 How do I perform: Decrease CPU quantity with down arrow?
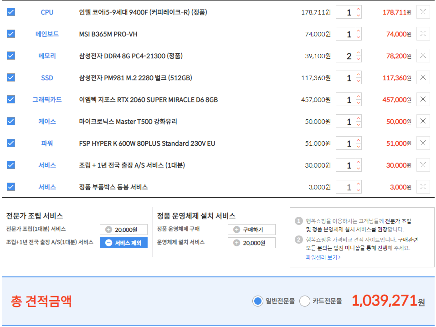[359, 15]
